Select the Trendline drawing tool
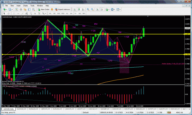Image resolution: width=192 pixels, height=115 pixels. click(22, 13)
